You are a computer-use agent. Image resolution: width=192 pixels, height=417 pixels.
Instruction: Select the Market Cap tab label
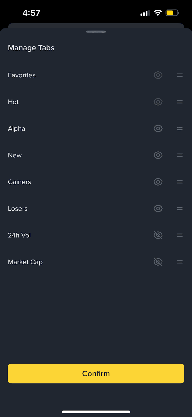pyautogui.click(x=25, y=262)
